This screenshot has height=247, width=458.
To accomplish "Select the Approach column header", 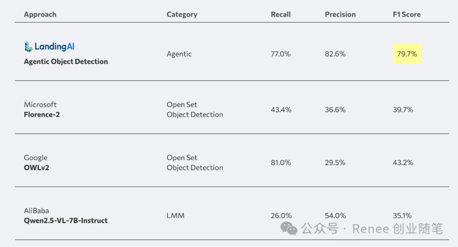I will tap(40, 14).
